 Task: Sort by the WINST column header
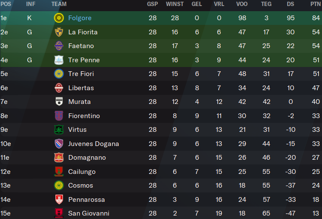(x=175, y=4)
